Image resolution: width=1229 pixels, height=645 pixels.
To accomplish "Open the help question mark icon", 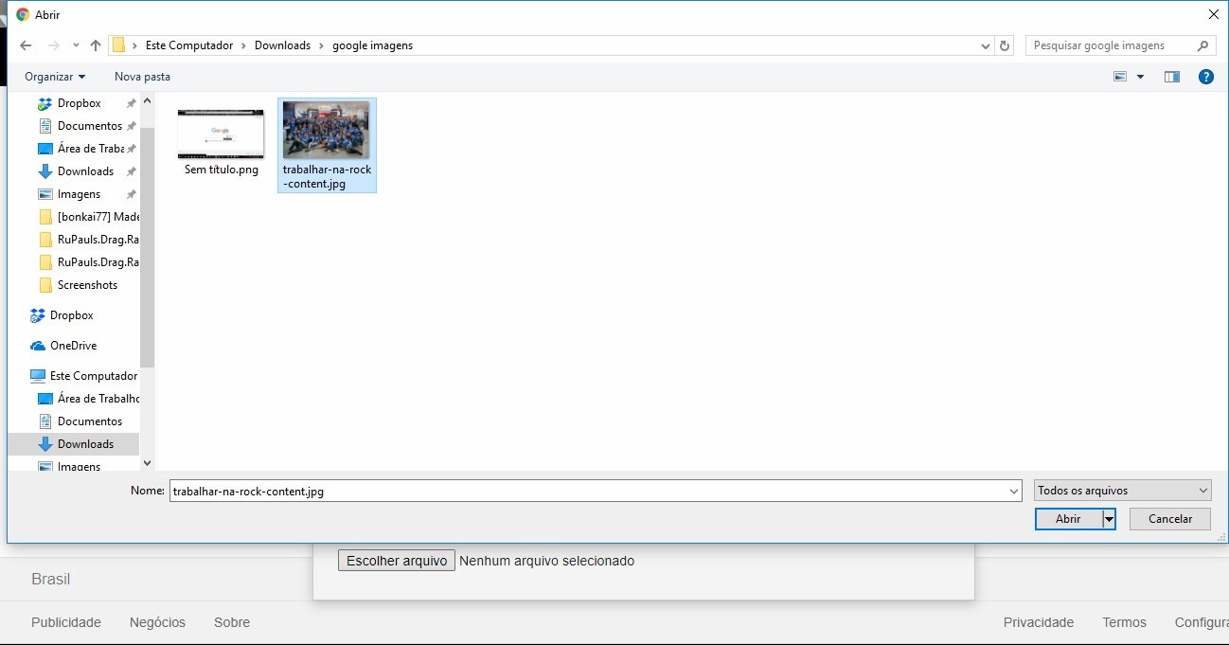I will pos(1205,77).
